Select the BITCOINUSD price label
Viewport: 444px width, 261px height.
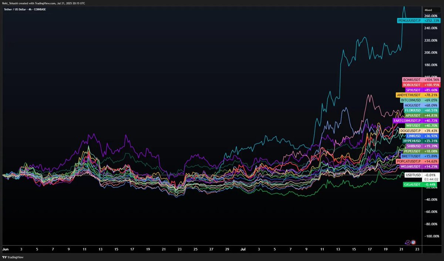(411, 100)
